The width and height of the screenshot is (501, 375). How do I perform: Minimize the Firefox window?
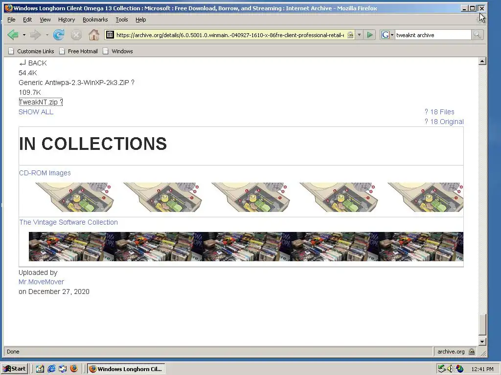(x=464, y=8)
